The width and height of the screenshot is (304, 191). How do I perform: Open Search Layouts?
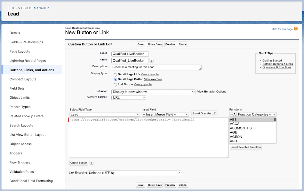(21, 125)
